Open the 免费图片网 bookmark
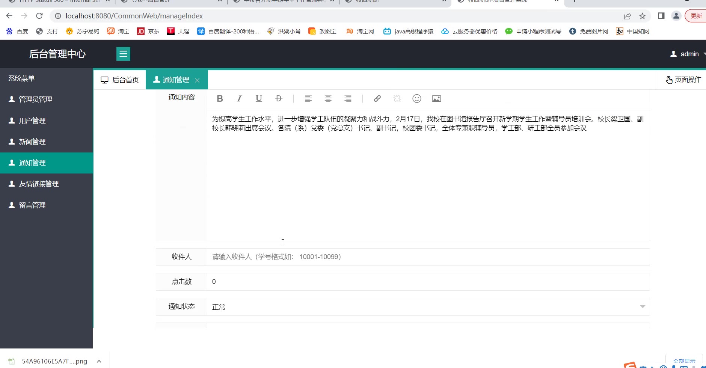The height and width of the screenshot is (368, 706). click(588, 31)
